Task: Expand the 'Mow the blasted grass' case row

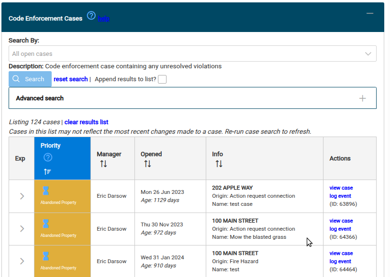Action: click(x=22, y=229)
